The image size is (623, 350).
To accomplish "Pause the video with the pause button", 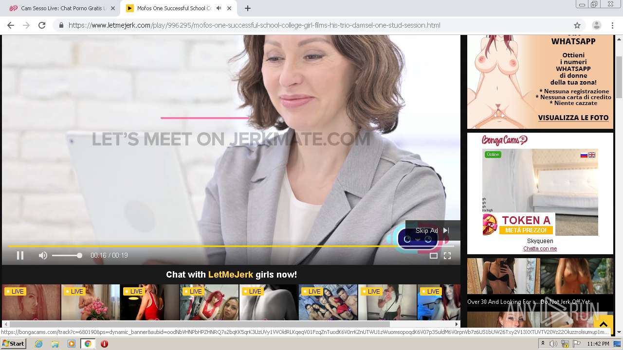I will pyautogui.click(x=20, y=255).
